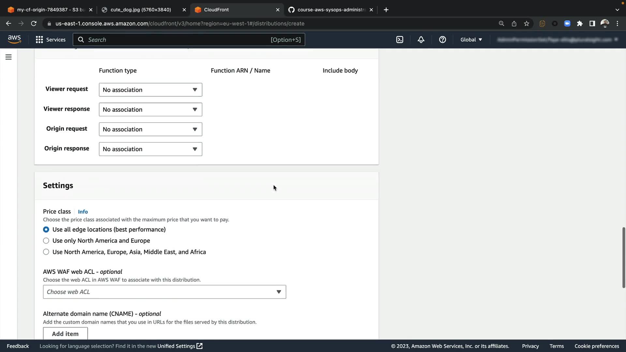Select Use all edge locations option

(46, 229)
